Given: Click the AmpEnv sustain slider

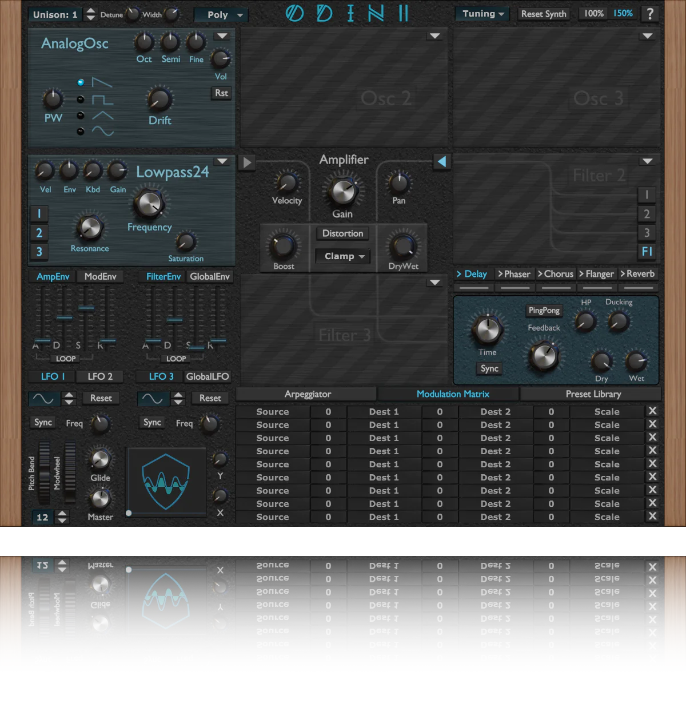Looking at the screenshot, I should coord(86,308).
